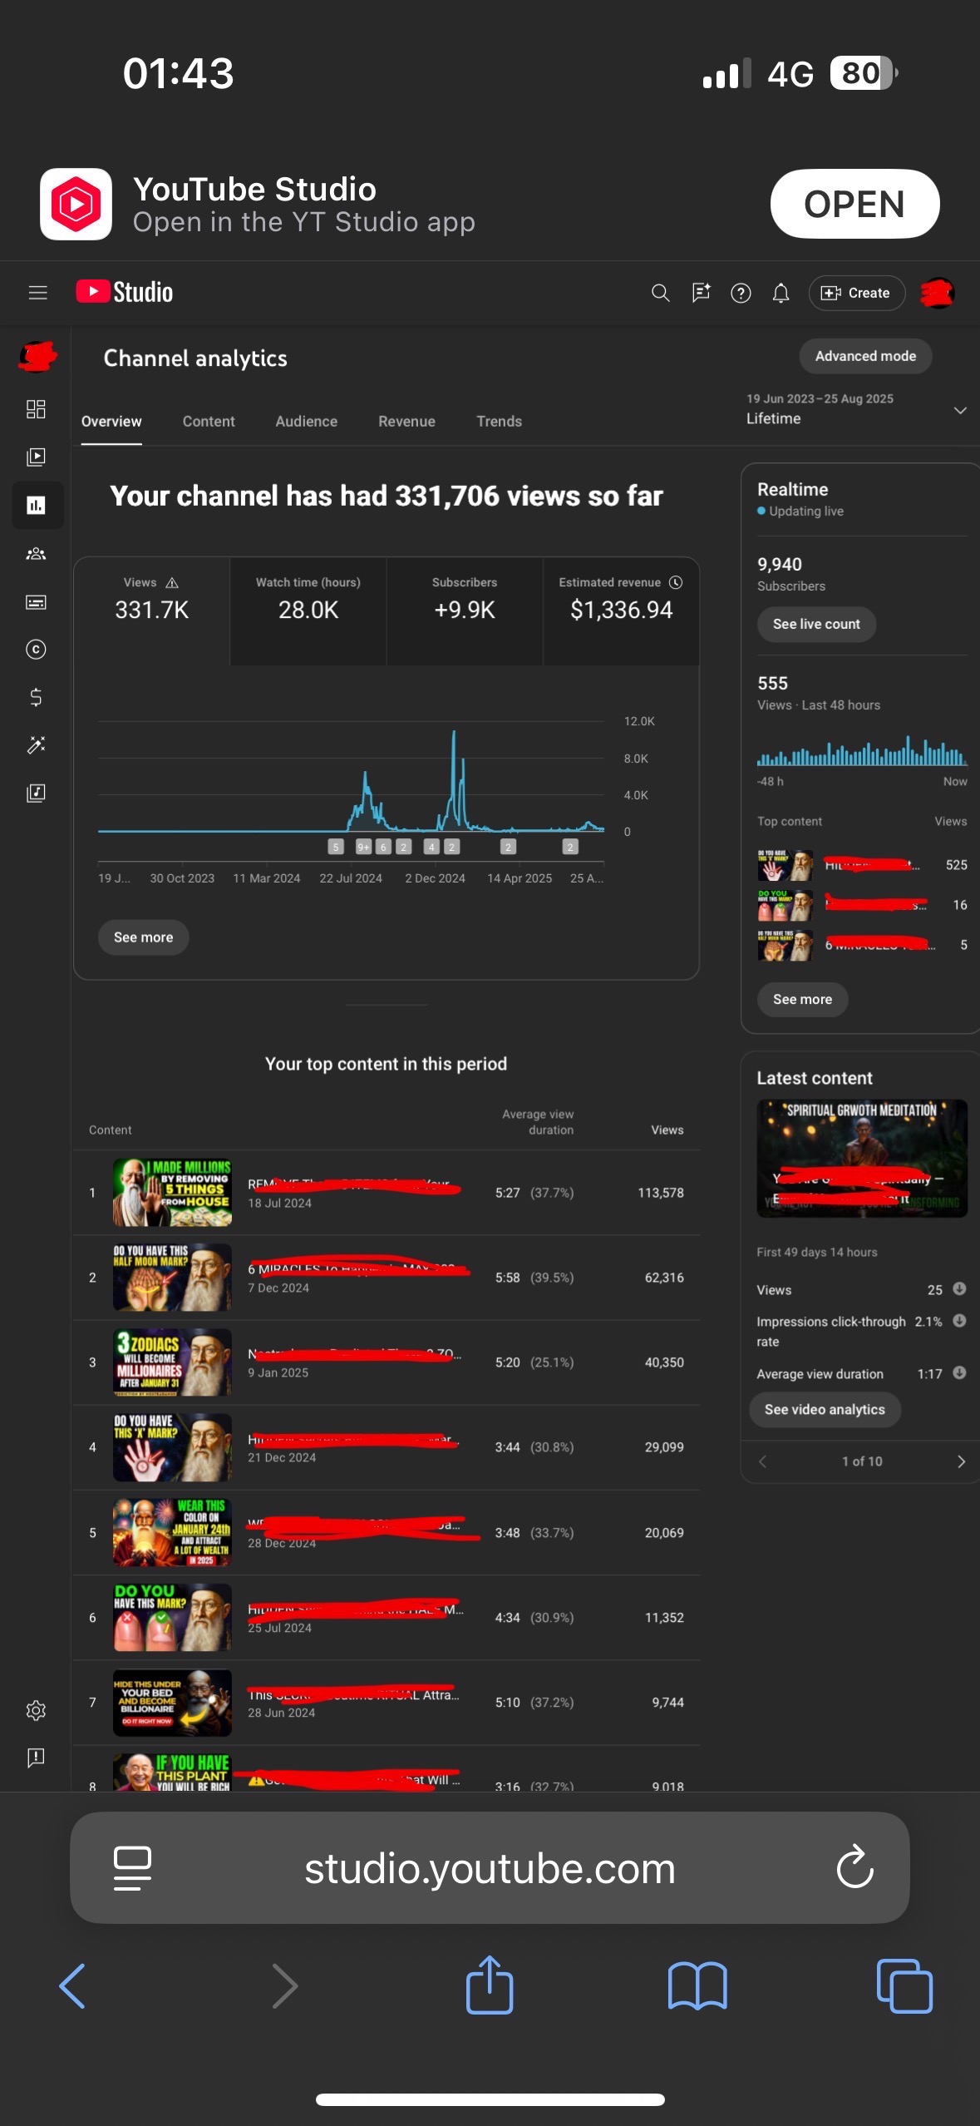Switch to the Overview tab
Image resolution: width=980 pixels, height=2126 pixels.
point(111,422)
